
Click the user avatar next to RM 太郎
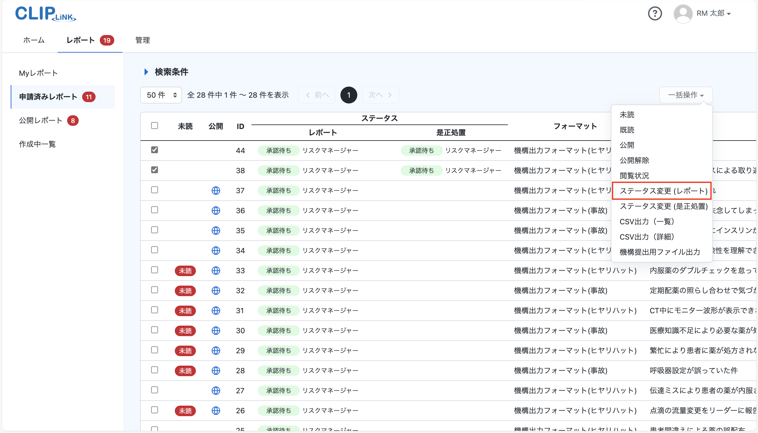[682, 13]
